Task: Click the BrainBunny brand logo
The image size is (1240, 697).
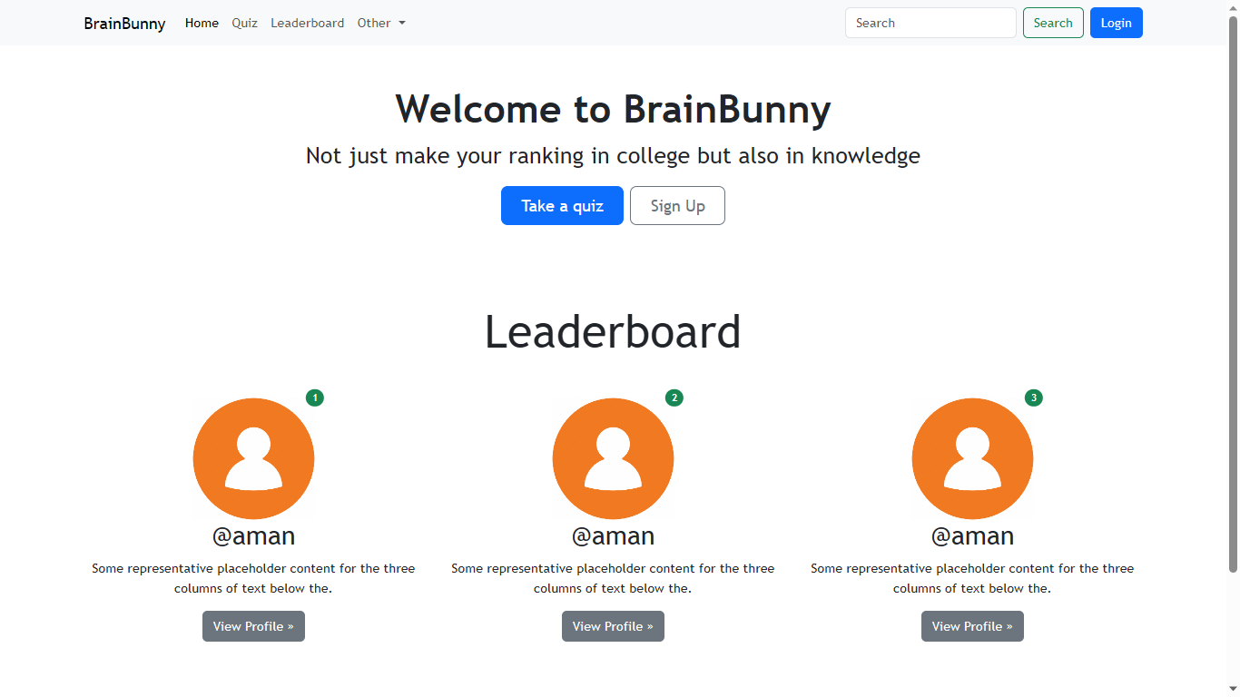Action: pyautogui.click(x=124, y=23)
